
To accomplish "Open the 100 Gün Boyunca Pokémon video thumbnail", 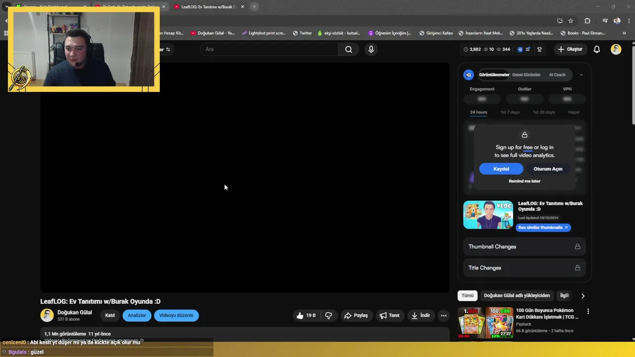I will tap(486, 323).
